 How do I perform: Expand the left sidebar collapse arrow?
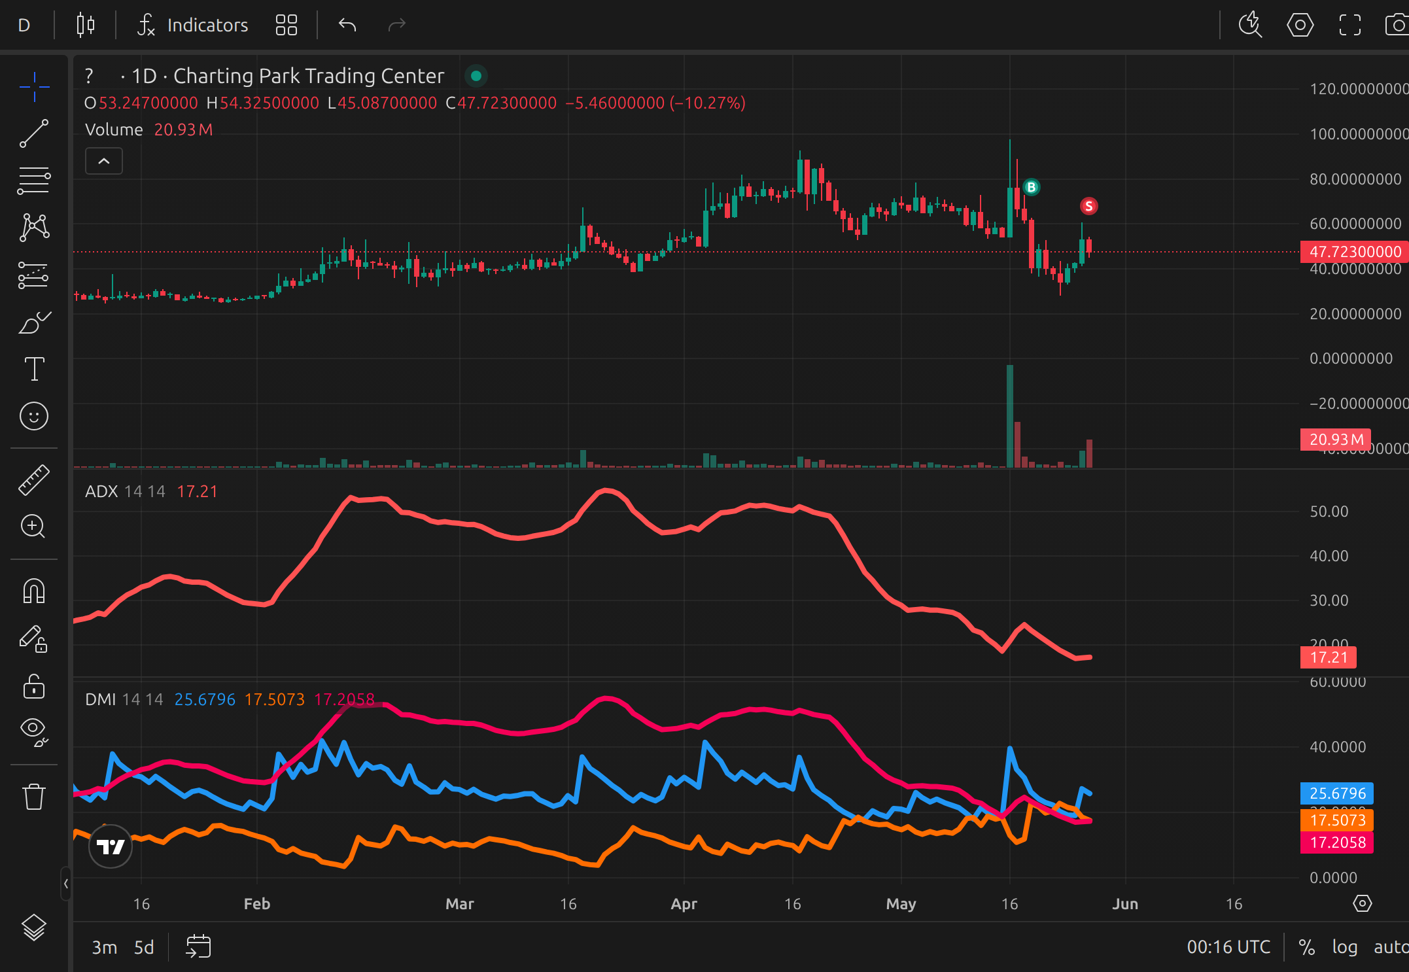coord(65,884)
